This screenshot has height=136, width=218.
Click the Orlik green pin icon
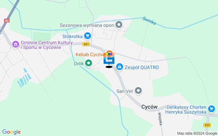89,63
